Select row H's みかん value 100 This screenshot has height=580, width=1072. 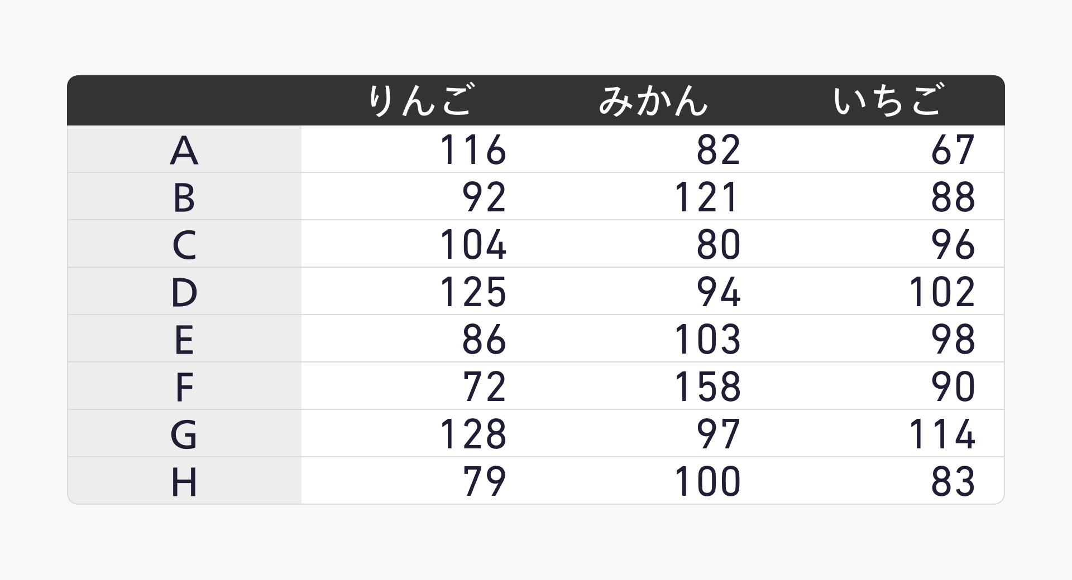click(x=707, y=481)
